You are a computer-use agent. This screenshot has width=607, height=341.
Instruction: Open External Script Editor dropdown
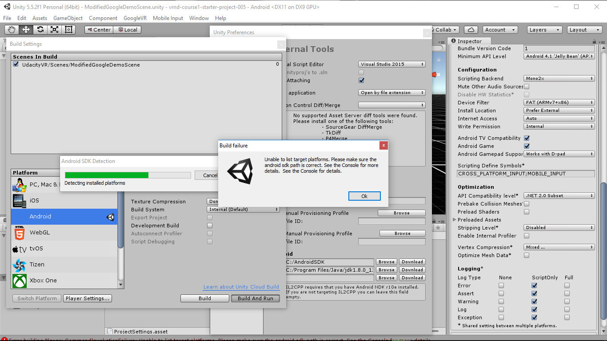pyautogui.click(x=392, y=64)
